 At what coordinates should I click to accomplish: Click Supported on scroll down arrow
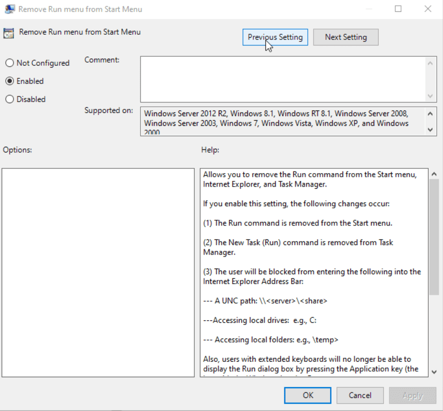click(430, 130)
